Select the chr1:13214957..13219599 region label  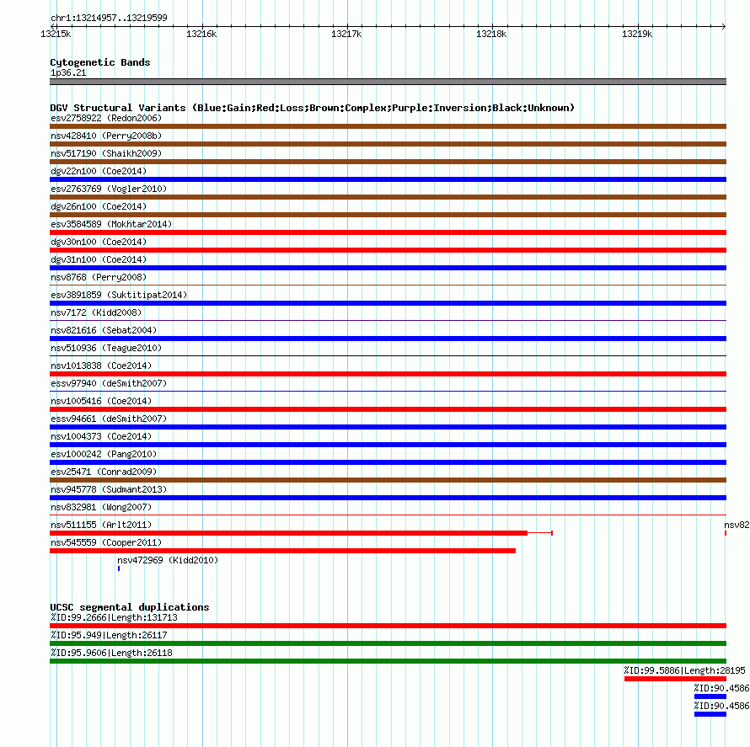(109, 19)
